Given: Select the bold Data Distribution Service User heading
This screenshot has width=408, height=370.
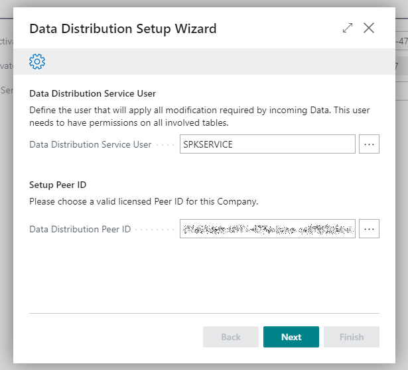Looking at the screenshot, I should (x=92, y=94).
